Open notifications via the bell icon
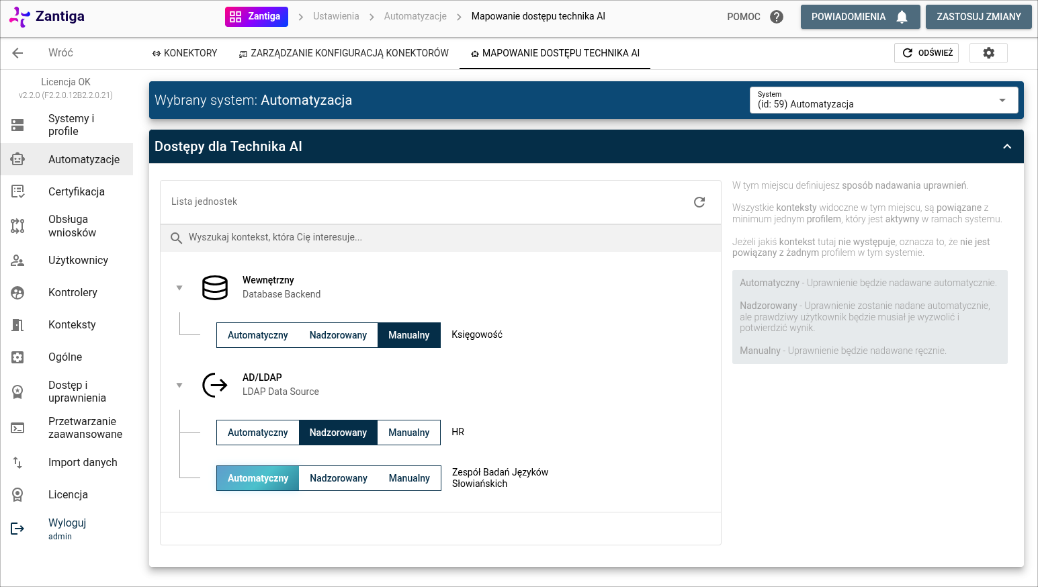Viewport: 1038px width, 587px height. point(902,17)
